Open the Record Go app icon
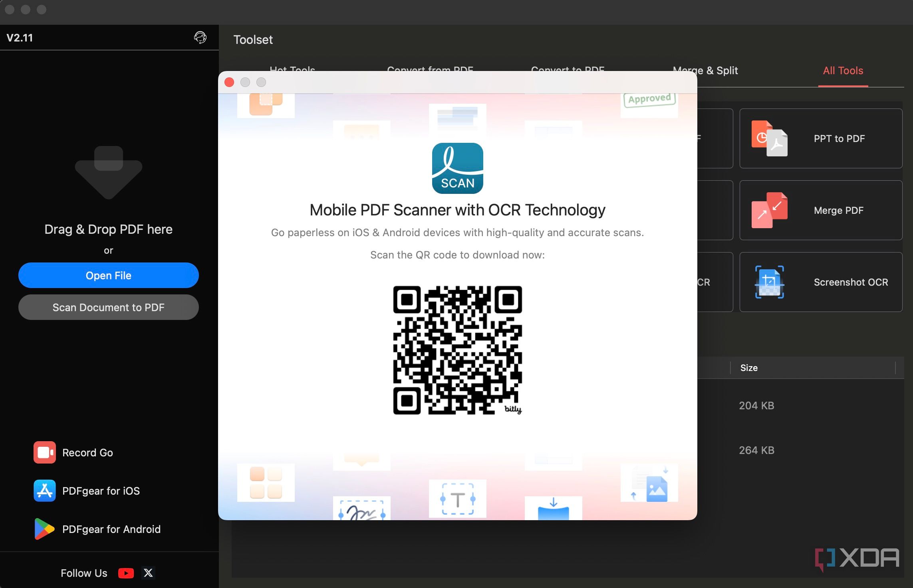The height and width of the screenshot is (588, 913). (x=44, y=452)
